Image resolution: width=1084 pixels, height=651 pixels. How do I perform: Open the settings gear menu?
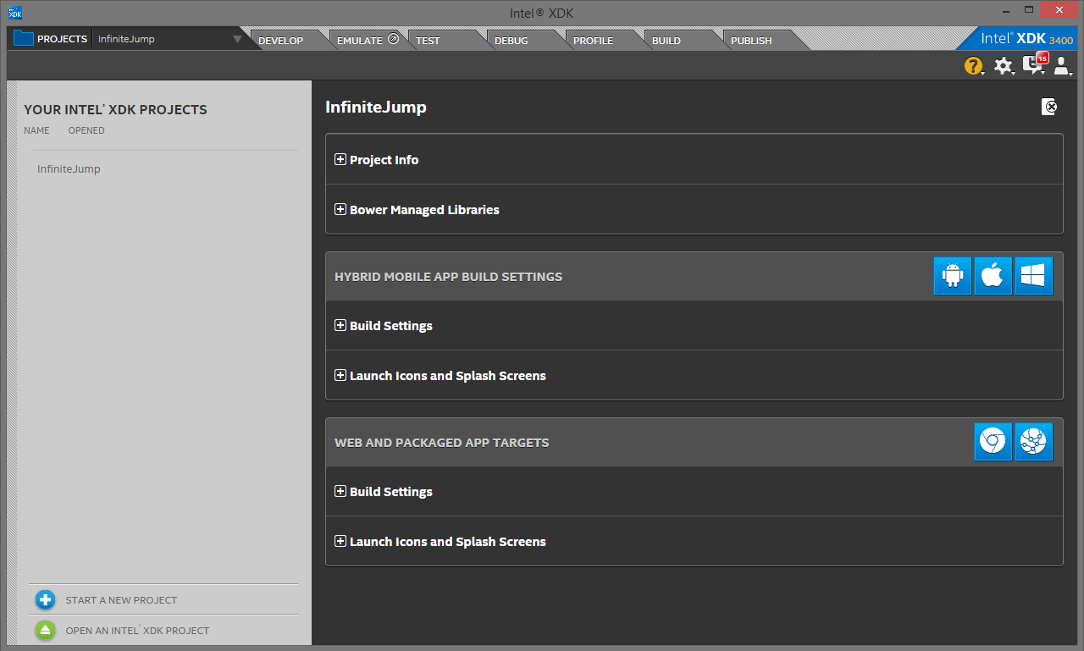pos(1004,66)
